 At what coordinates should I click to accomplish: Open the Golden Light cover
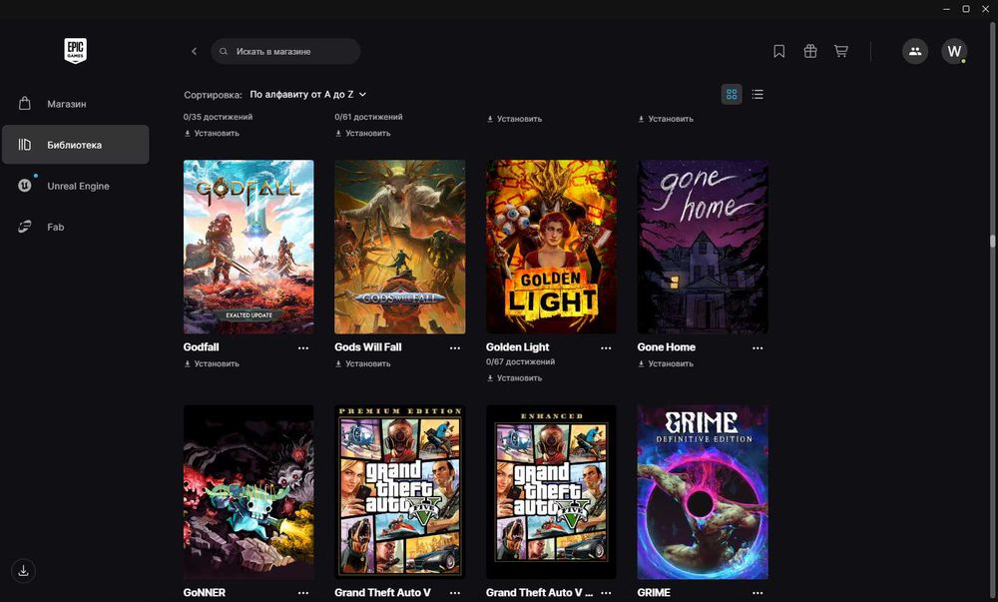[551, 247]
